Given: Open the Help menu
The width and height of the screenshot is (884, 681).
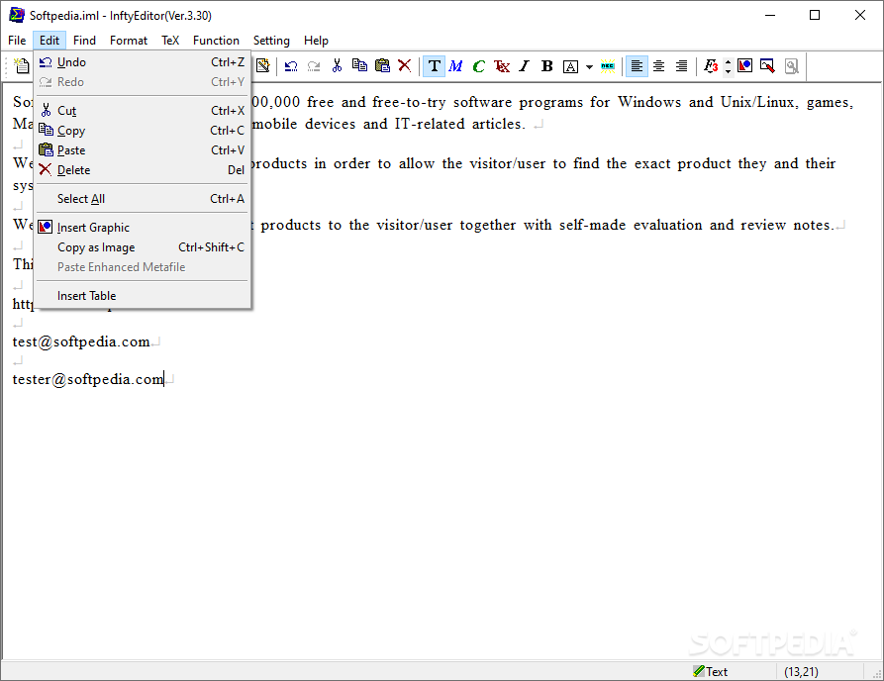Looking at the screenshot, I should pos(316,41).
